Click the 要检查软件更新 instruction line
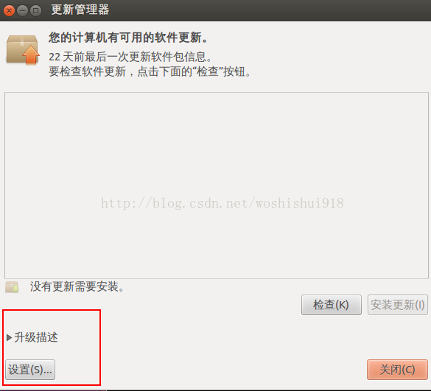The width and height of the screenshot is (431, 391). point(150,71)
